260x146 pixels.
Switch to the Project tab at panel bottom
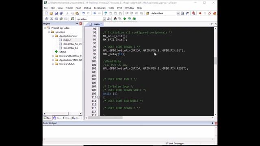[x=47, y=118]
